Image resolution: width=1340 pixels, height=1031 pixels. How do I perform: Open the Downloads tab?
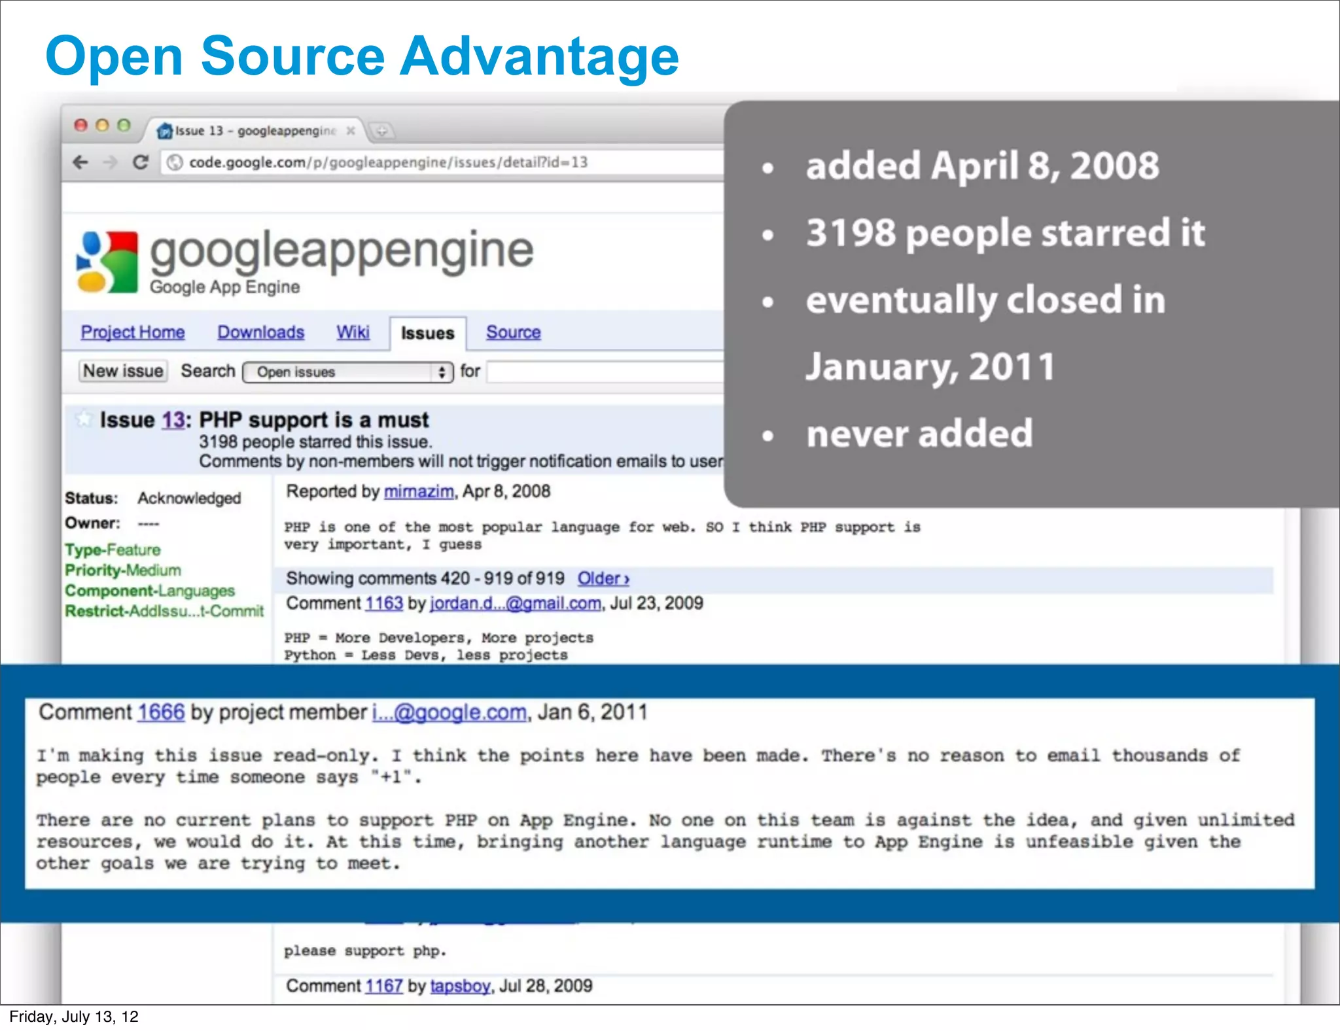[260, 332]
